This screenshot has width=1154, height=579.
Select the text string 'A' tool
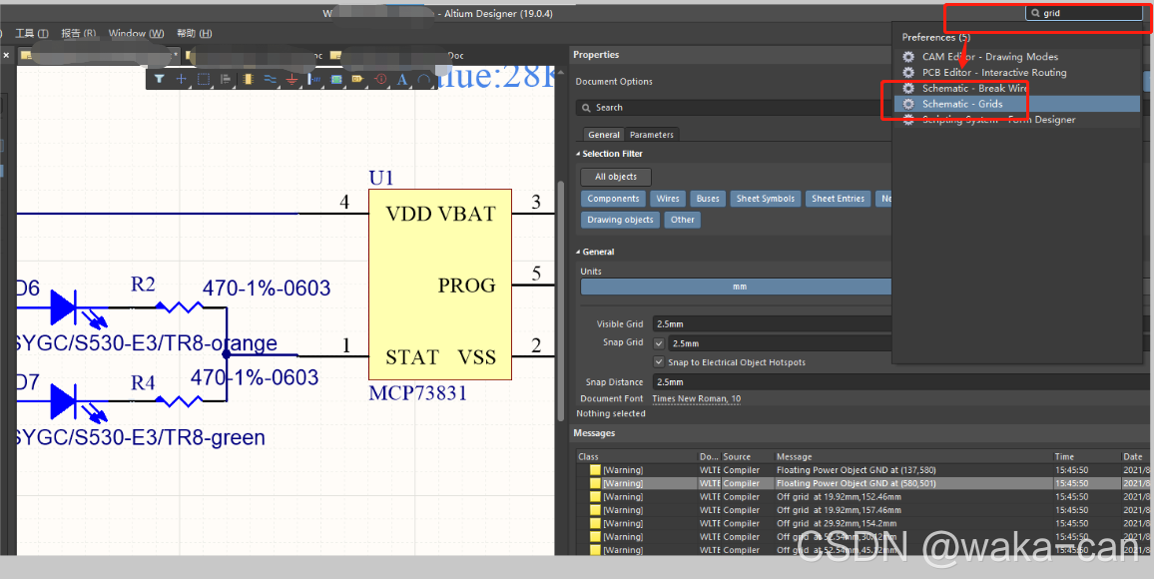pos(402,79)
